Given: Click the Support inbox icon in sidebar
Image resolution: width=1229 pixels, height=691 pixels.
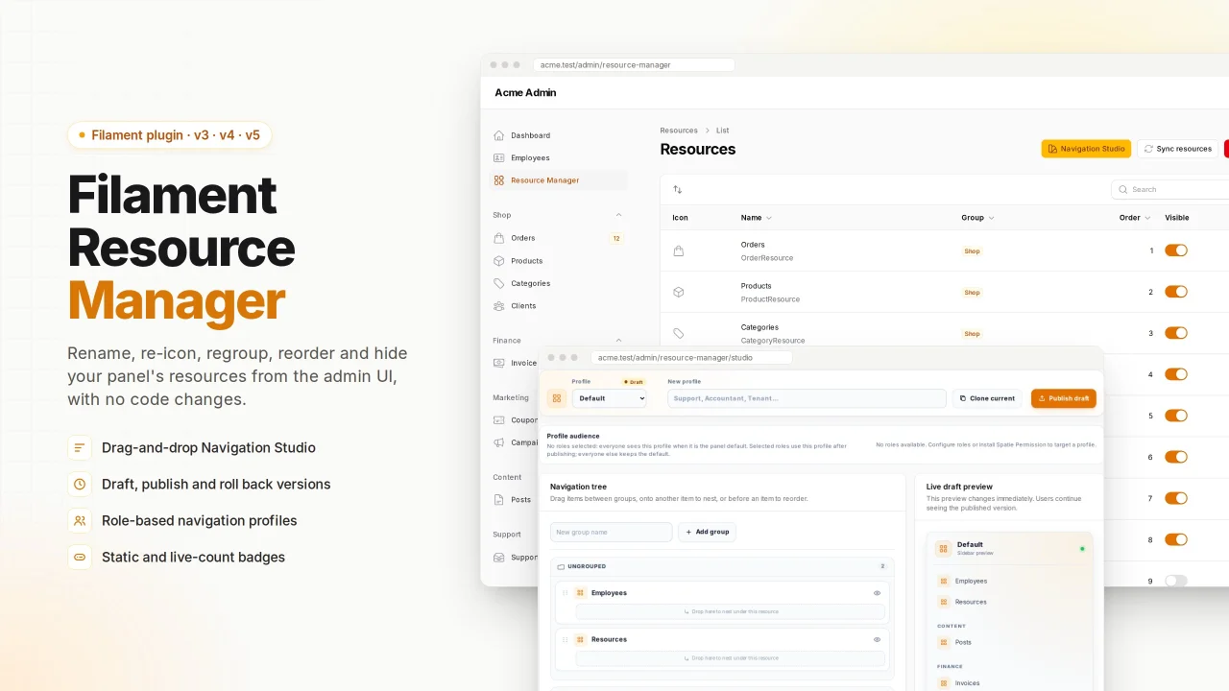Looking at the screenshot, I should point(498,558).
